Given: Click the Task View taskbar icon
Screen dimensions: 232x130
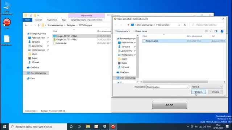Looking at the screenshot, I should [79, 127].
